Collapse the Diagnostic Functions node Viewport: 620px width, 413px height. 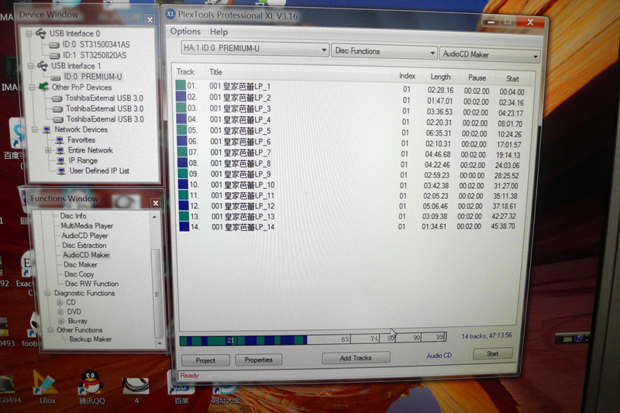47,293
